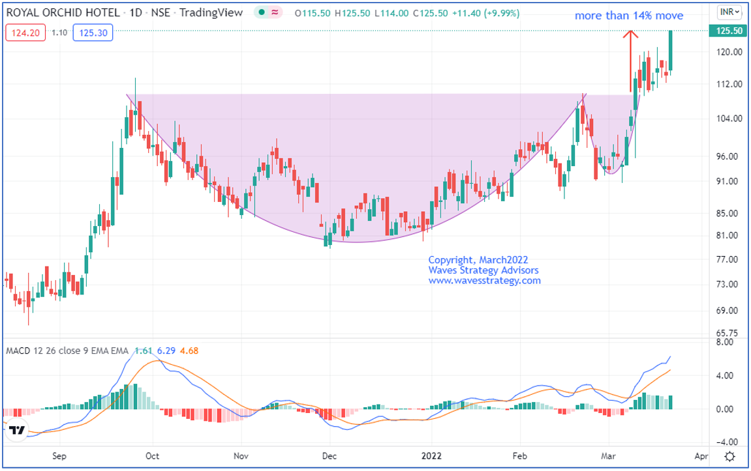
Task: Click the 8.00 MACD scale label
Action: click(x=726, y=343)
